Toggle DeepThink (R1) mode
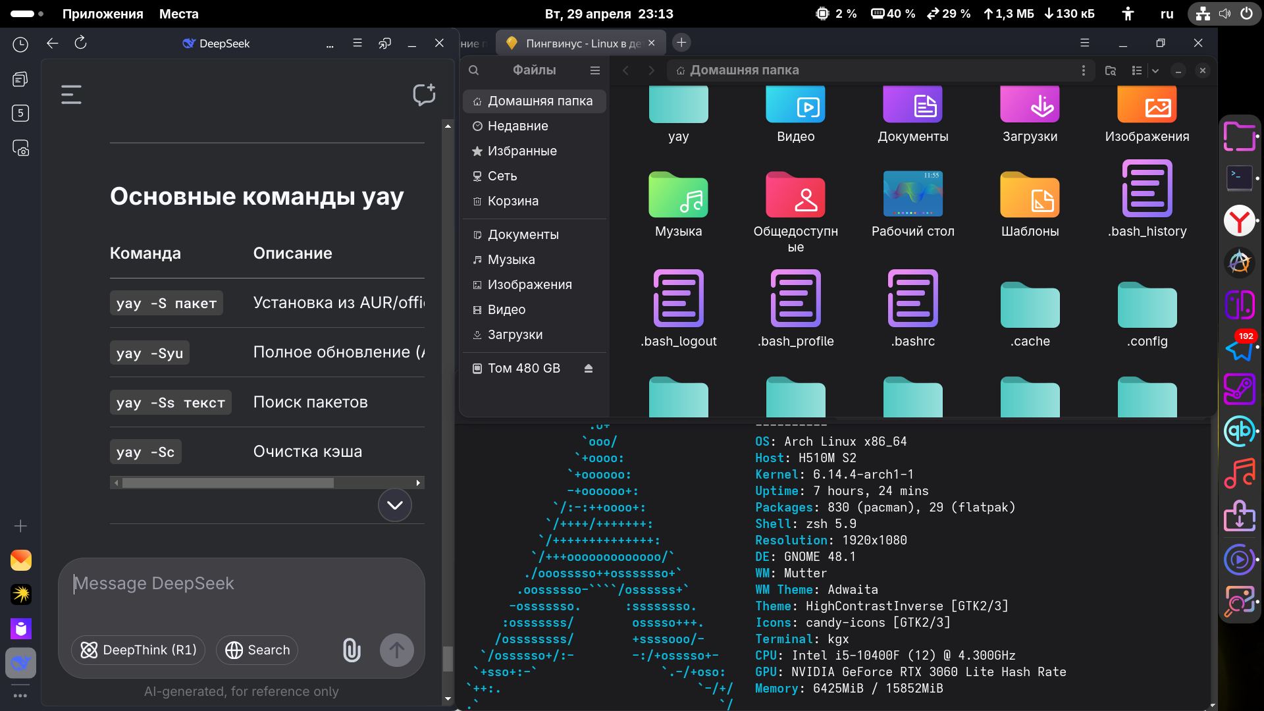 tap(138, 650)
